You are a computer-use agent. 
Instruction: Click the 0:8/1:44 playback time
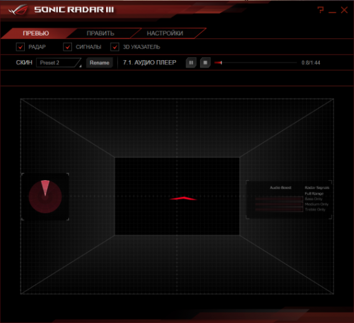point(311,63)
